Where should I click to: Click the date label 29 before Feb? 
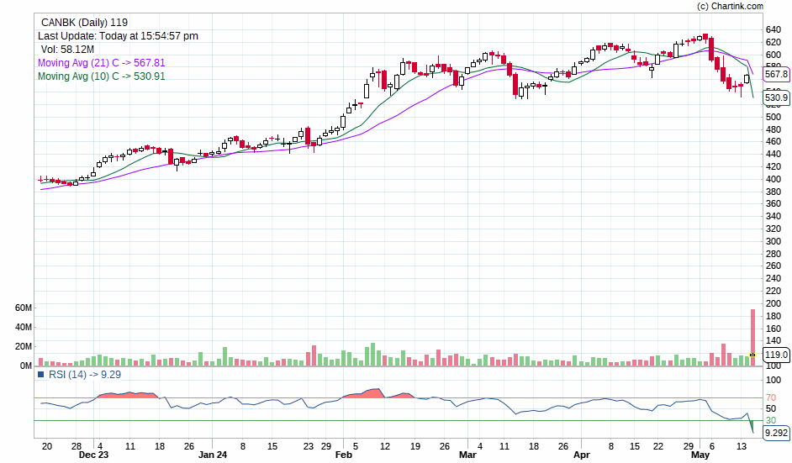[x=326, y=446]
